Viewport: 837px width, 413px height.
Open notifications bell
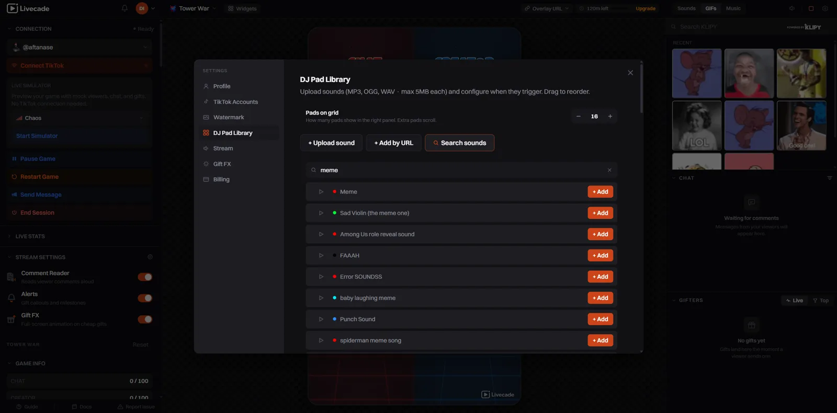(x=125, y=8)
